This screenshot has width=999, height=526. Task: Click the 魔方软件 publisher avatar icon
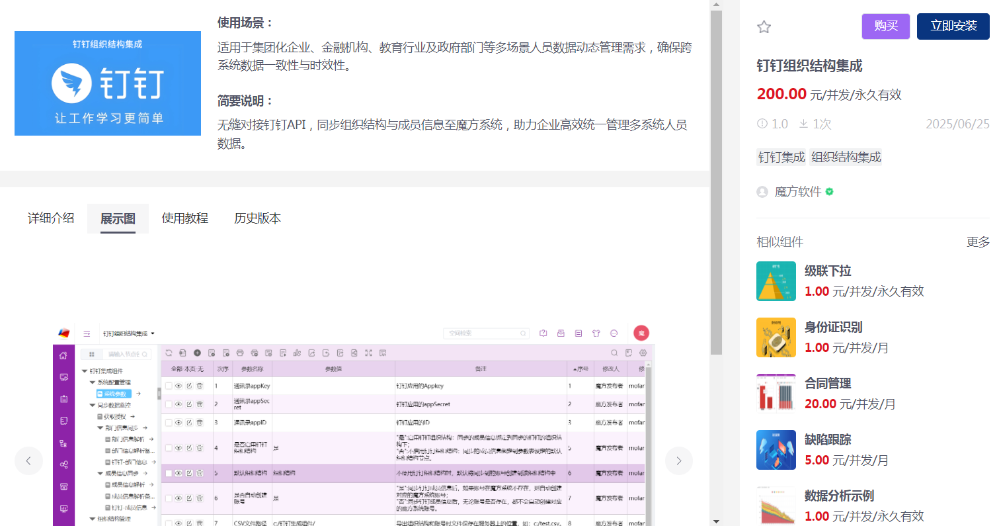(762, 192)
